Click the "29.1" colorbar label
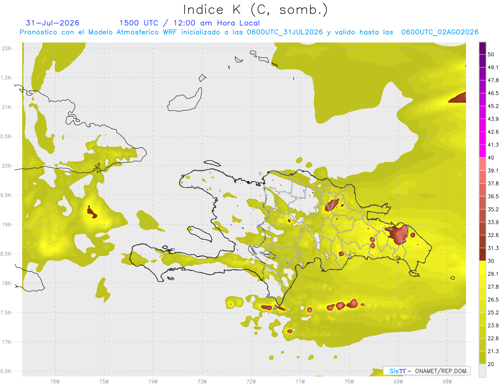Screen dimensions: 502x387 493,274
